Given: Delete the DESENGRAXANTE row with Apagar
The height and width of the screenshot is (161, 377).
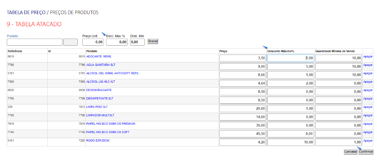Looking at the screenshot, I should [368, 90].
